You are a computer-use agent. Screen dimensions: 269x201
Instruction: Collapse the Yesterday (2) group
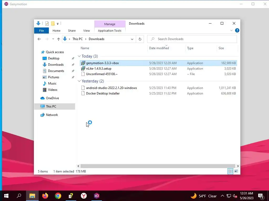click(79, 81)
